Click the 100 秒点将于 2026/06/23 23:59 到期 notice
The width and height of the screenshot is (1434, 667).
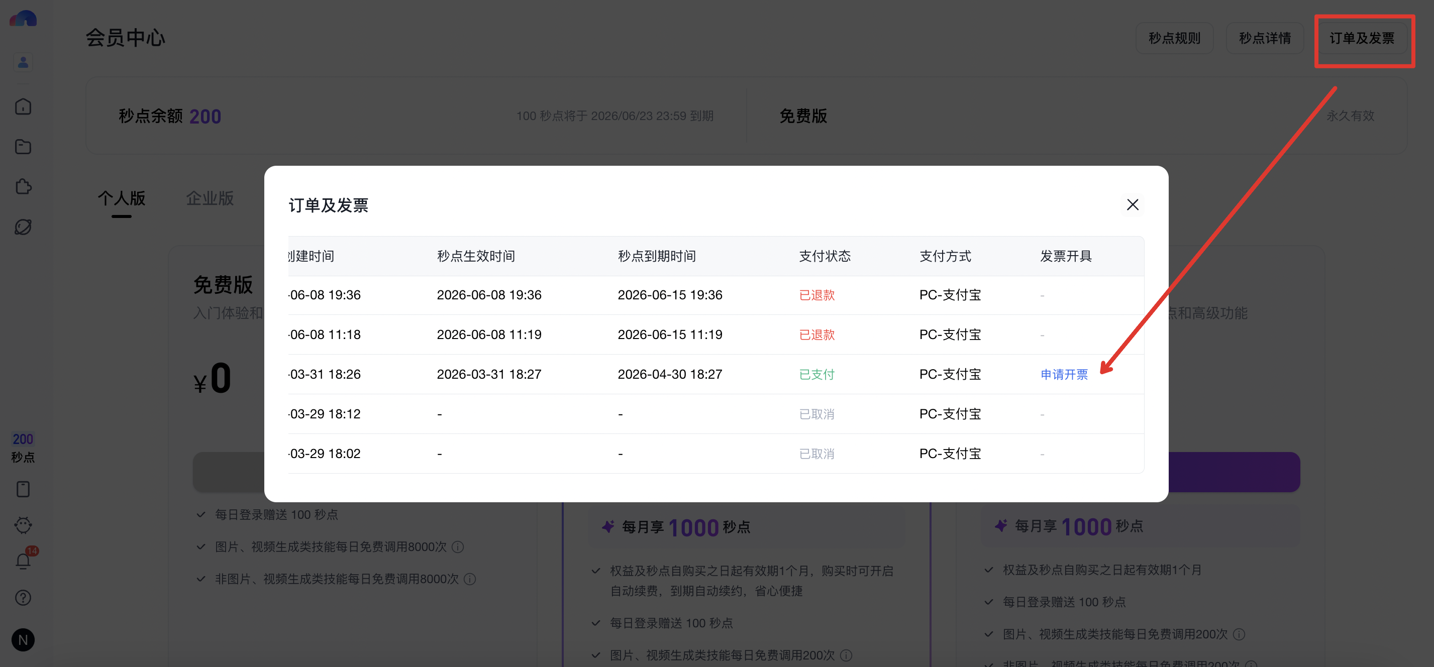pos(614,116)
